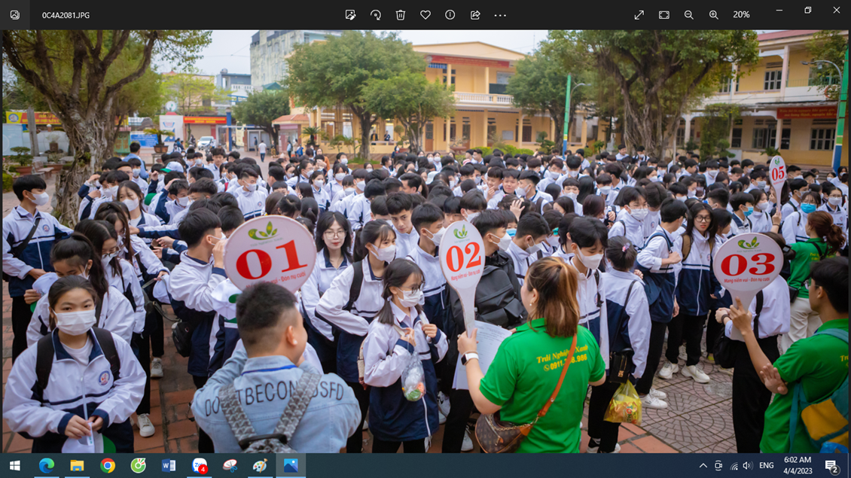Zoom in with the plus magnifier
The width and height of the screenshot is (851, 478).
tap(714, 15)
